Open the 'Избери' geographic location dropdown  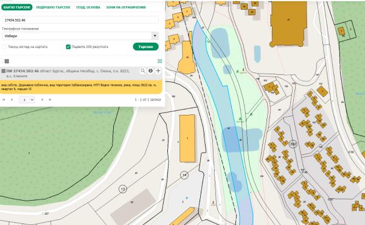coord(80,36)
